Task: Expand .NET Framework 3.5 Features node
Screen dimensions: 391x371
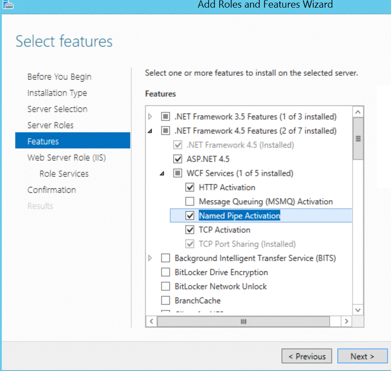Action: pyautogui.click(x=150, y=117)
